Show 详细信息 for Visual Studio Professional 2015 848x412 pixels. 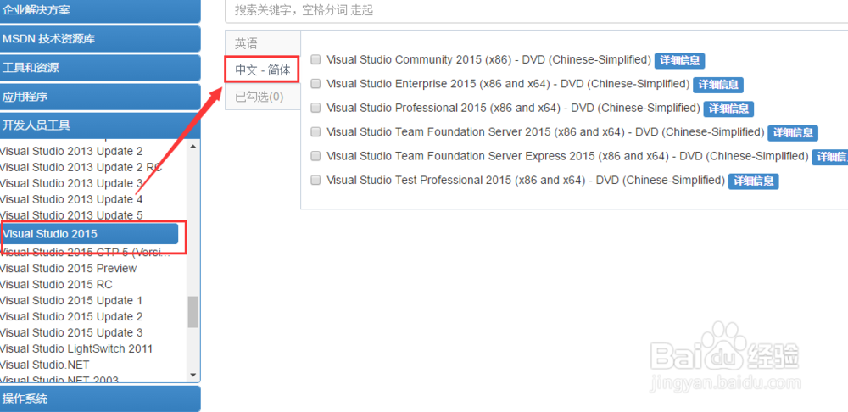pyautogui.click(x=728, y=109)
